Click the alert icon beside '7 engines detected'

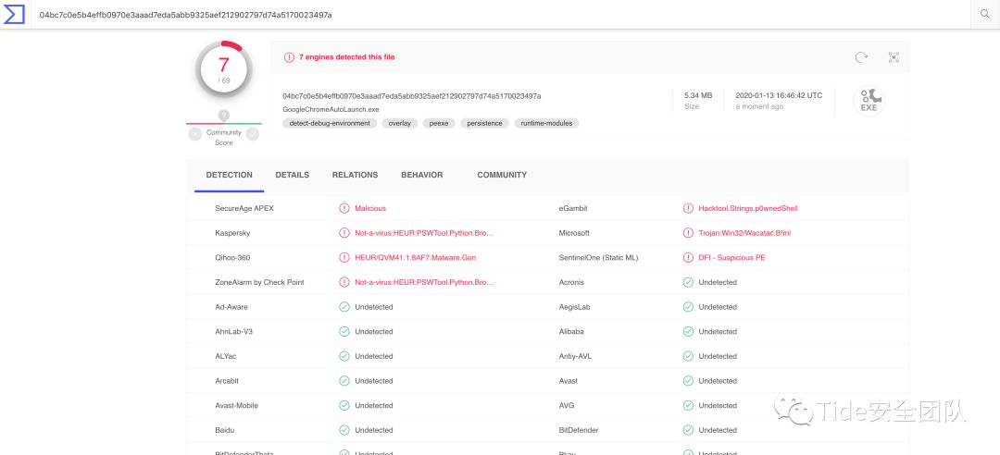(289, 57)
